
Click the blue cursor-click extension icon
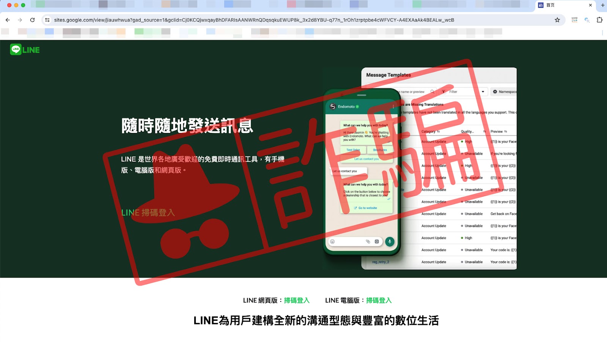(587, 20)
